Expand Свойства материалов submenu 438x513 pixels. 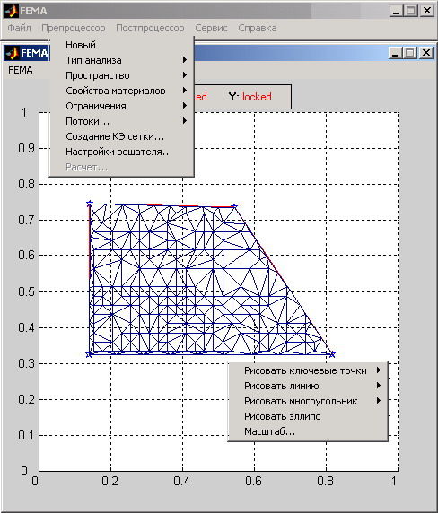pyautogui.click(x=121, y=91)
